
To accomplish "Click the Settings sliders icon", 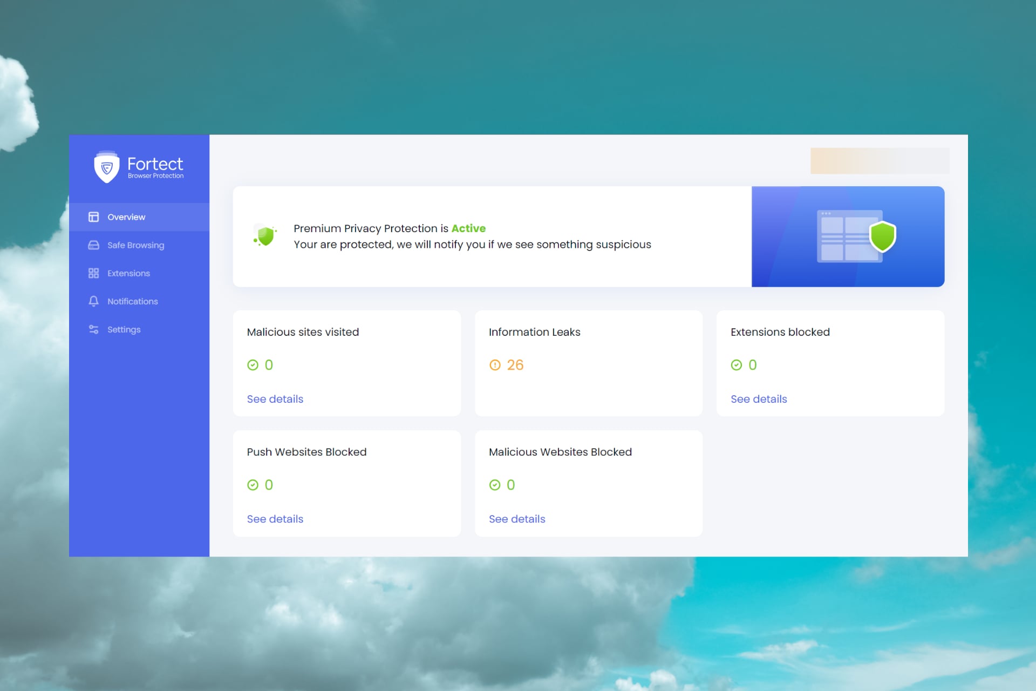I will tap(93, 329).
